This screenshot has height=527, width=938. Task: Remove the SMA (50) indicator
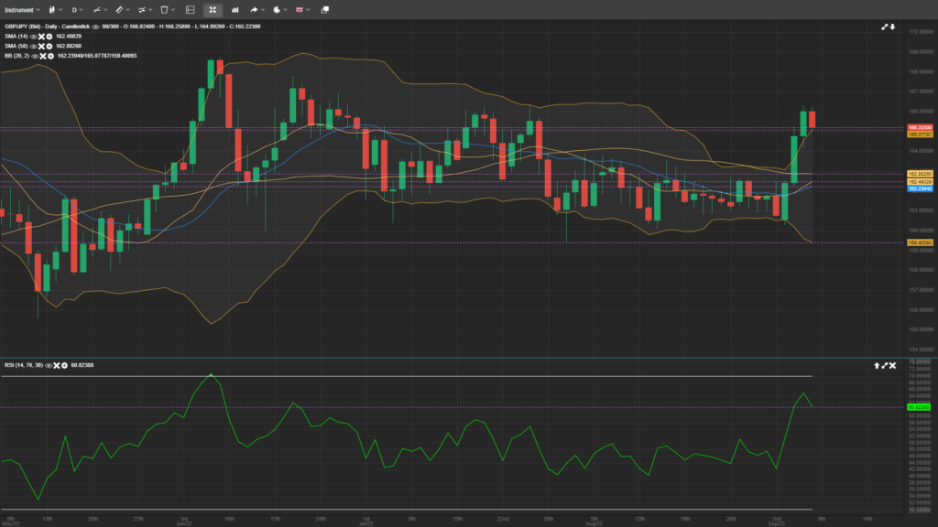click(43, 46)
